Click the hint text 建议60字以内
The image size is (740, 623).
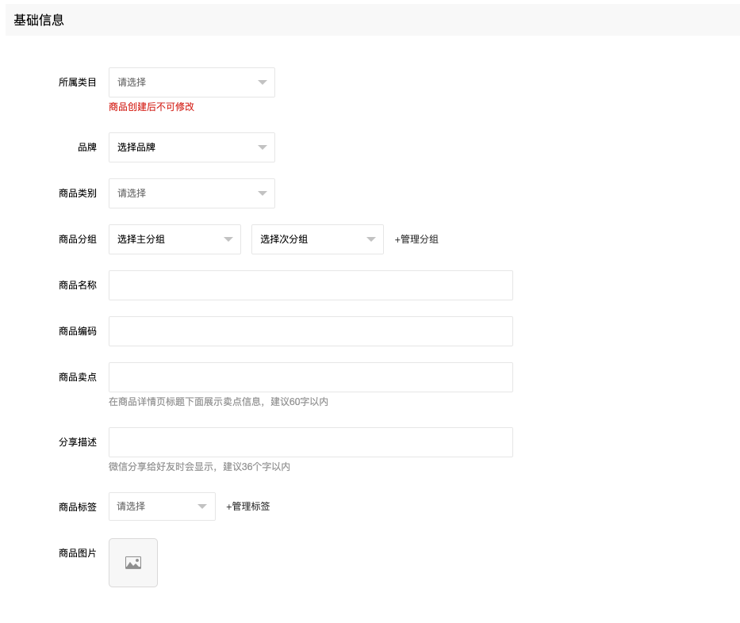click(x=299, y=402)
